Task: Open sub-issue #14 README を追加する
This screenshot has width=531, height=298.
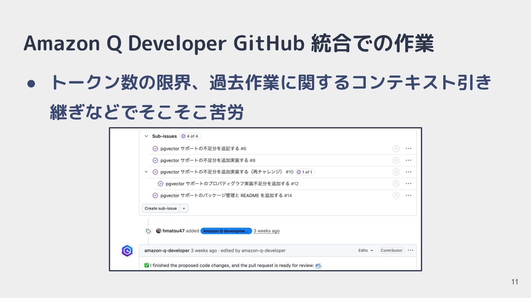Action: 226,195
